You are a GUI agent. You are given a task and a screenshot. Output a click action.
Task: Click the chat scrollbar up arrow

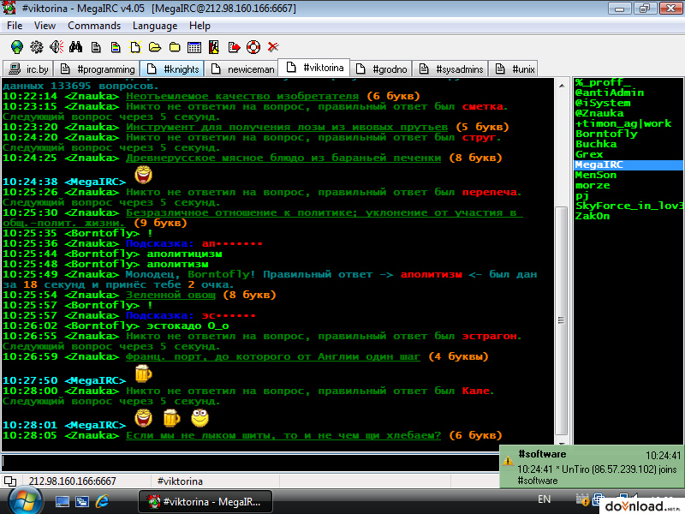(562, 85)
